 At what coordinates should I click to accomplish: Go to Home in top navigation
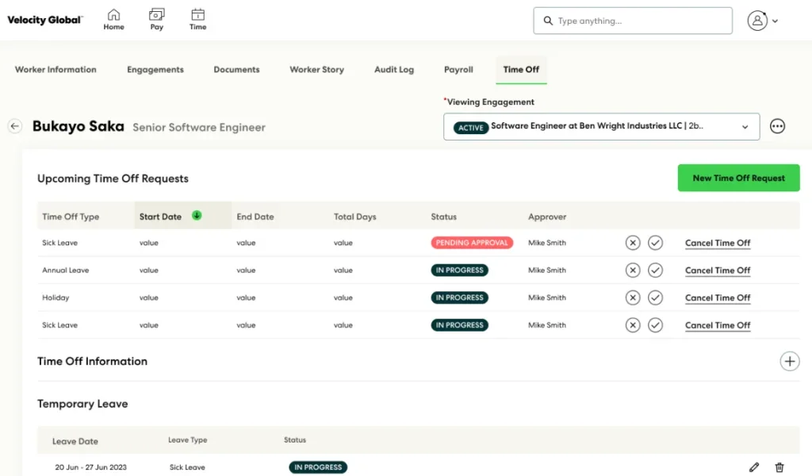(x=113, y=20)
